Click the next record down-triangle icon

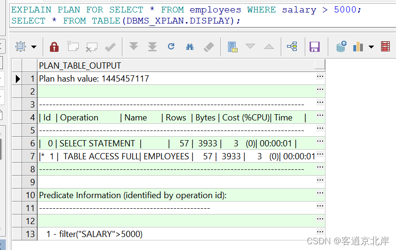tap(250, 46)
